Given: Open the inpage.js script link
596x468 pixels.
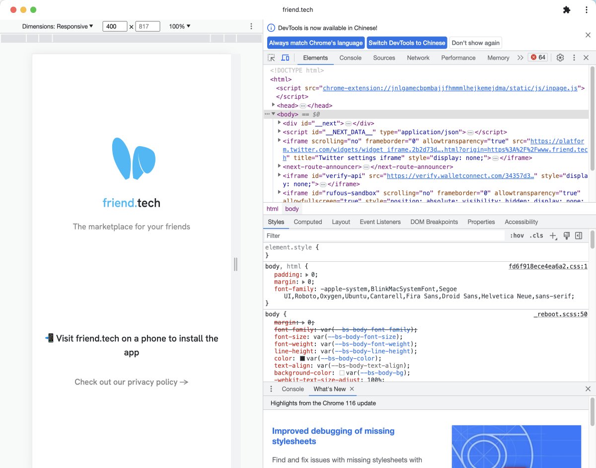Looking at the screenshot, I should click(x=450, y=88).
